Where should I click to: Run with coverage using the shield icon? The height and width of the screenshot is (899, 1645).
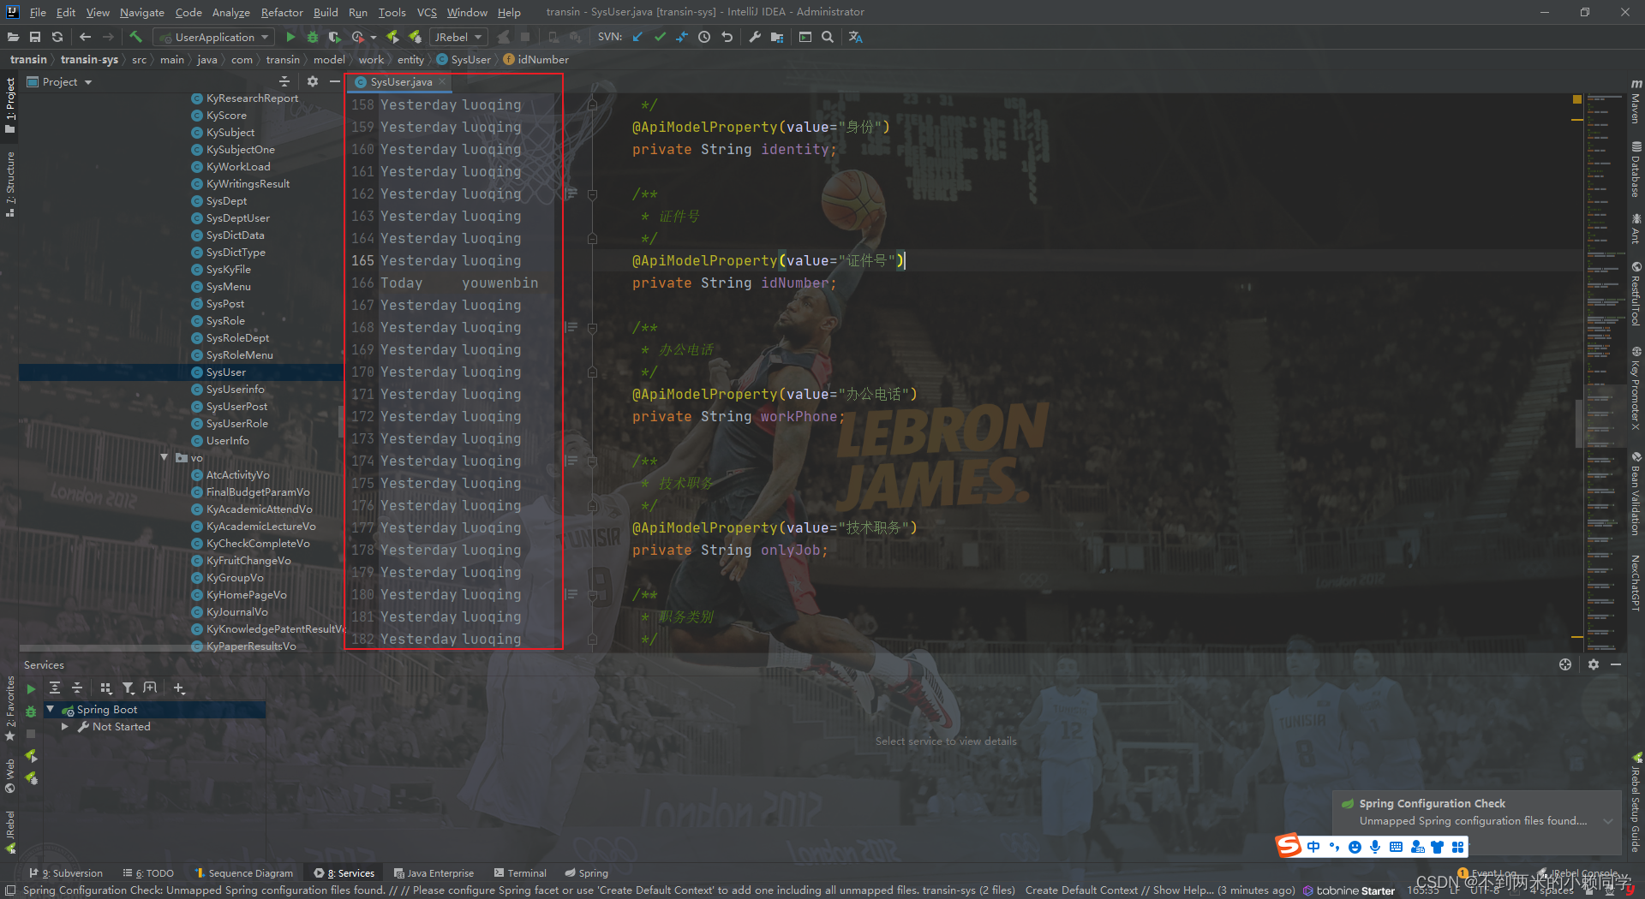coord(335,37)
